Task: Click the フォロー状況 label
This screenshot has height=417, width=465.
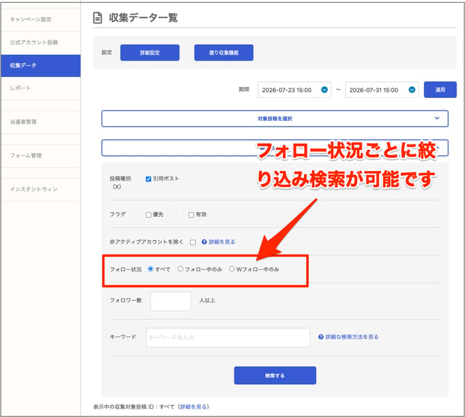Action: tap(126, 270)
